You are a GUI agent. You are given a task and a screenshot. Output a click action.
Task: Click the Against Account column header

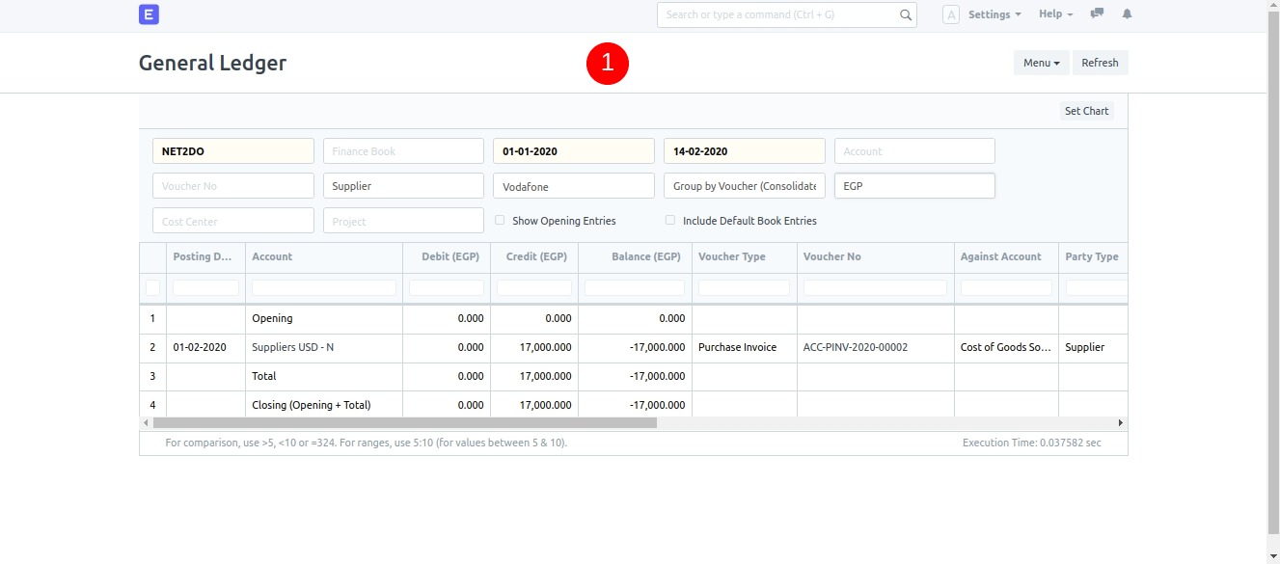[1006, 257]
